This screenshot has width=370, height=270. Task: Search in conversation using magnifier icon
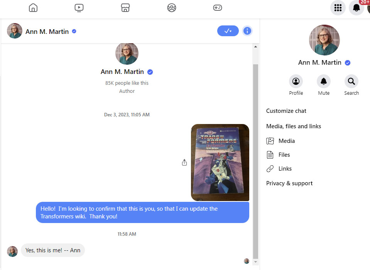(351, 81)
